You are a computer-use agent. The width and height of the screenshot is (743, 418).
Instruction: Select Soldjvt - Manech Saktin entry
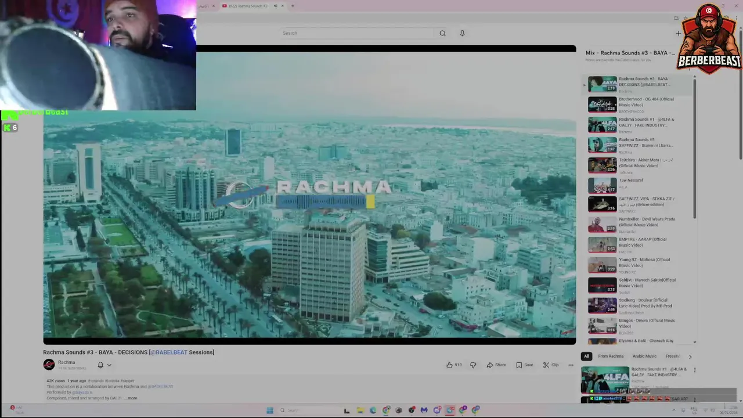point(639,286)
